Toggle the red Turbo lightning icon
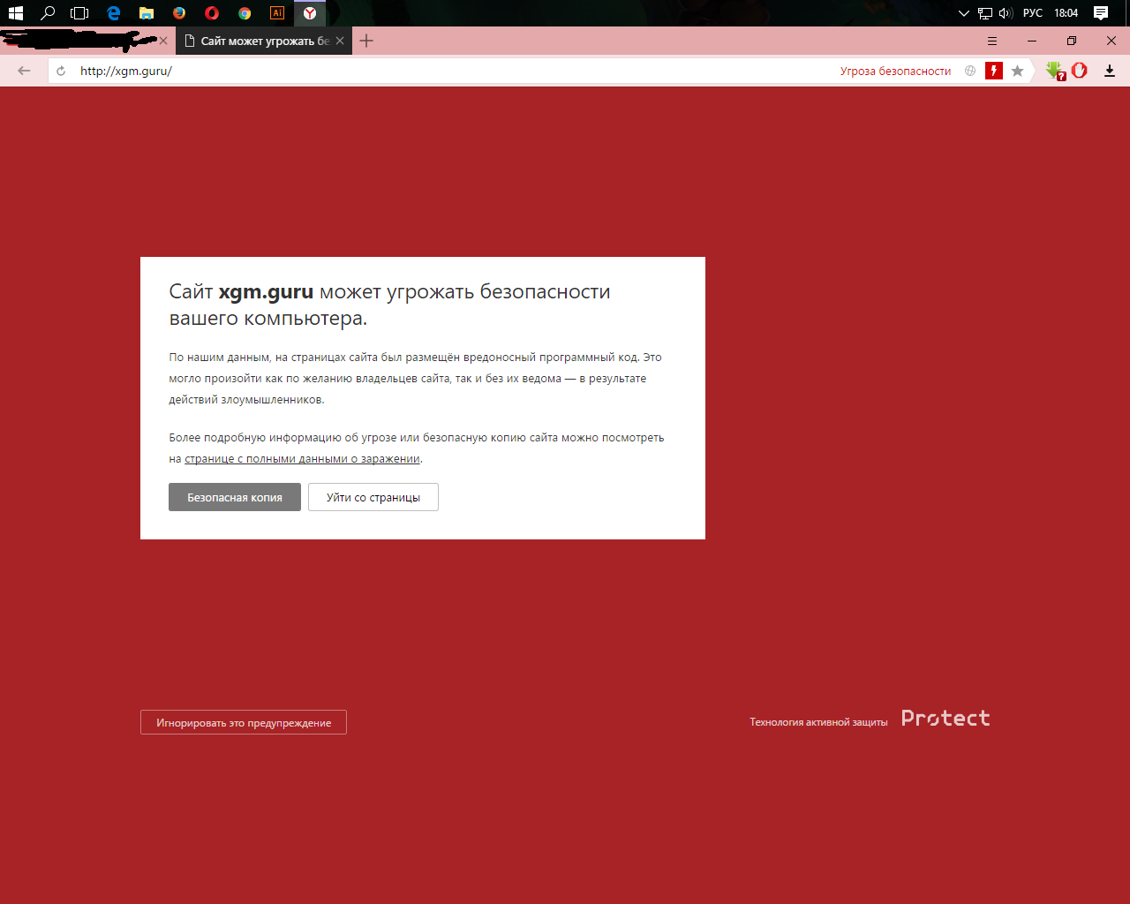 pos(994,71)
